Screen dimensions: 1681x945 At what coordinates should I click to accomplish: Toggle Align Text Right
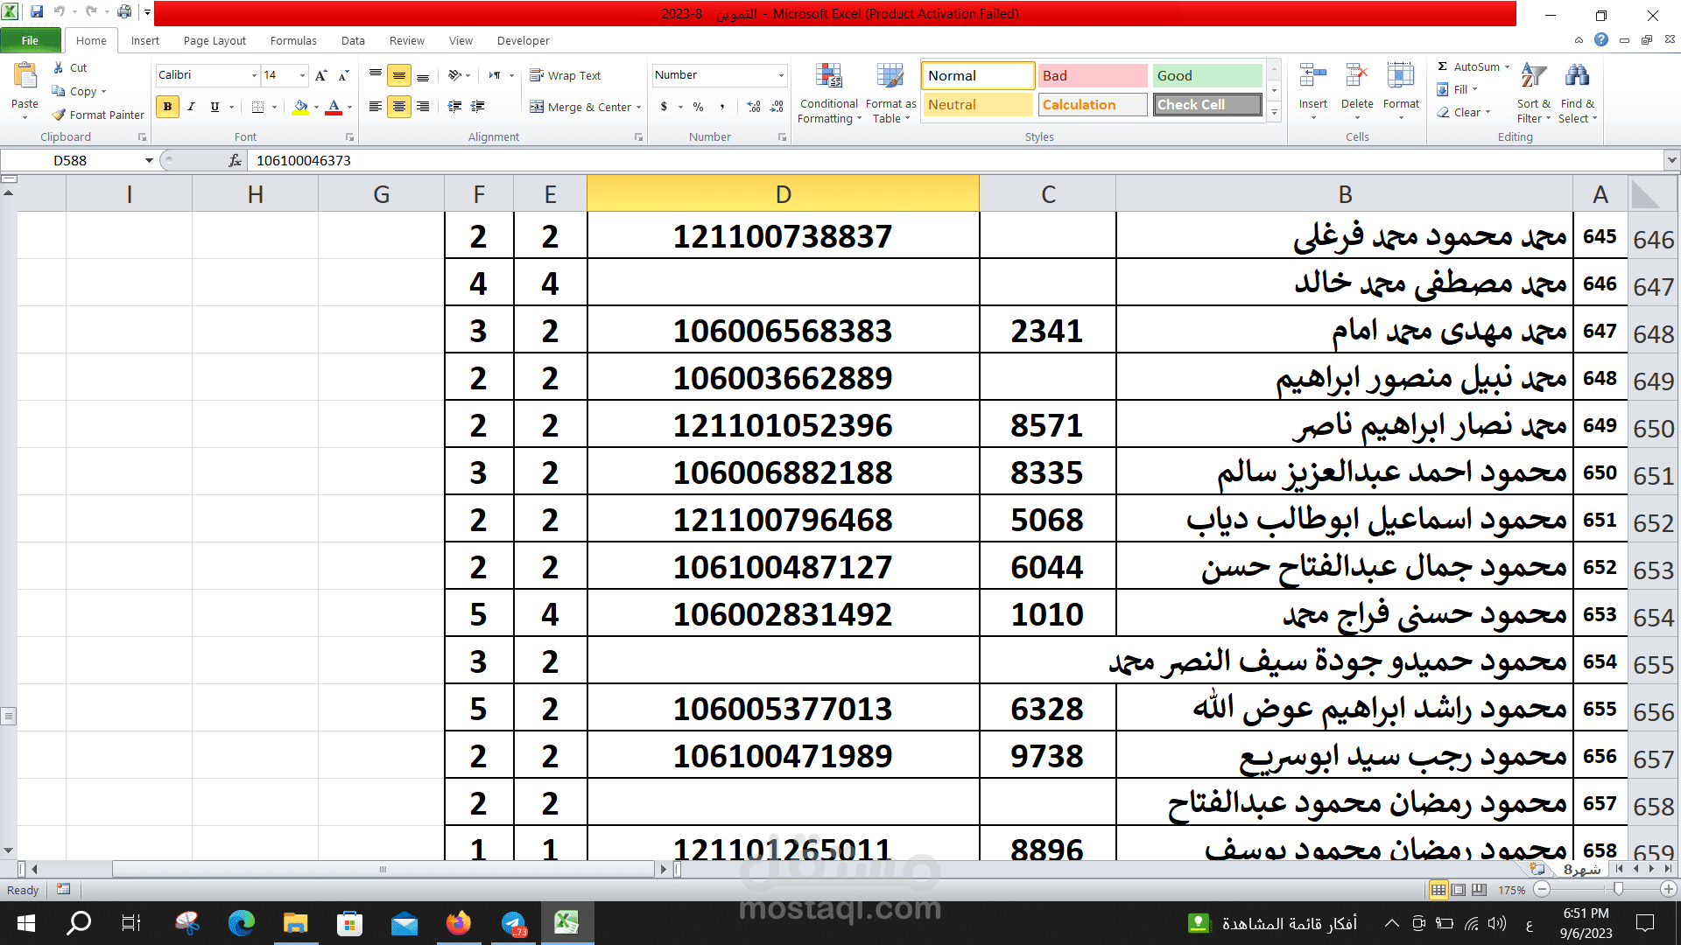pyautogui.click(x=423, y=107)
